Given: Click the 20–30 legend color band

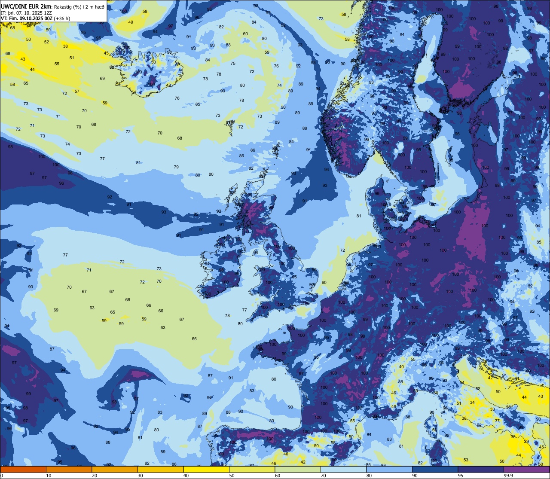Looking at the screenshot, I should pos(115,469).
